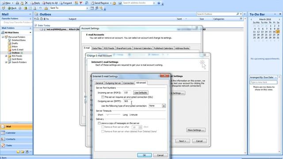The width and height of the screenshot is (283, 159).
Task: Click OK in Internet E-mail Settings
Action: [145, 155]
